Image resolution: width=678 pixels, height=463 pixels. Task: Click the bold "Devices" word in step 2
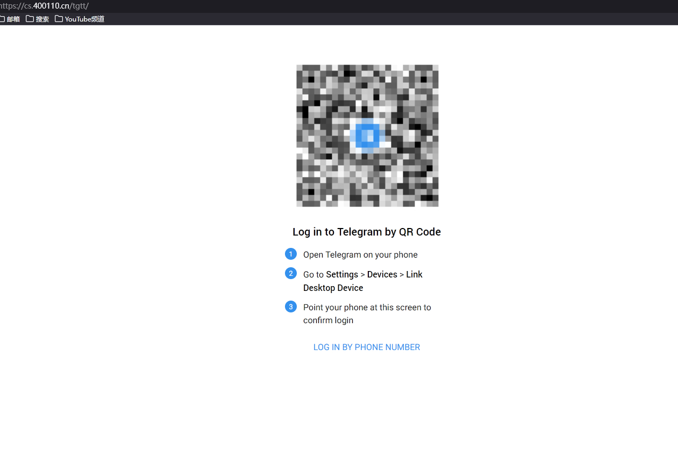tap(382, 274)
